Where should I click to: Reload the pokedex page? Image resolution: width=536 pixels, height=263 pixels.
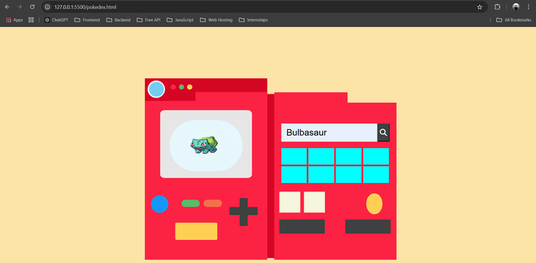coord(32,7)
